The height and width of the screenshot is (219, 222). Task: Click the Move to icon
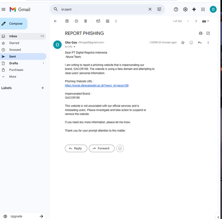(x=107, y=21)
